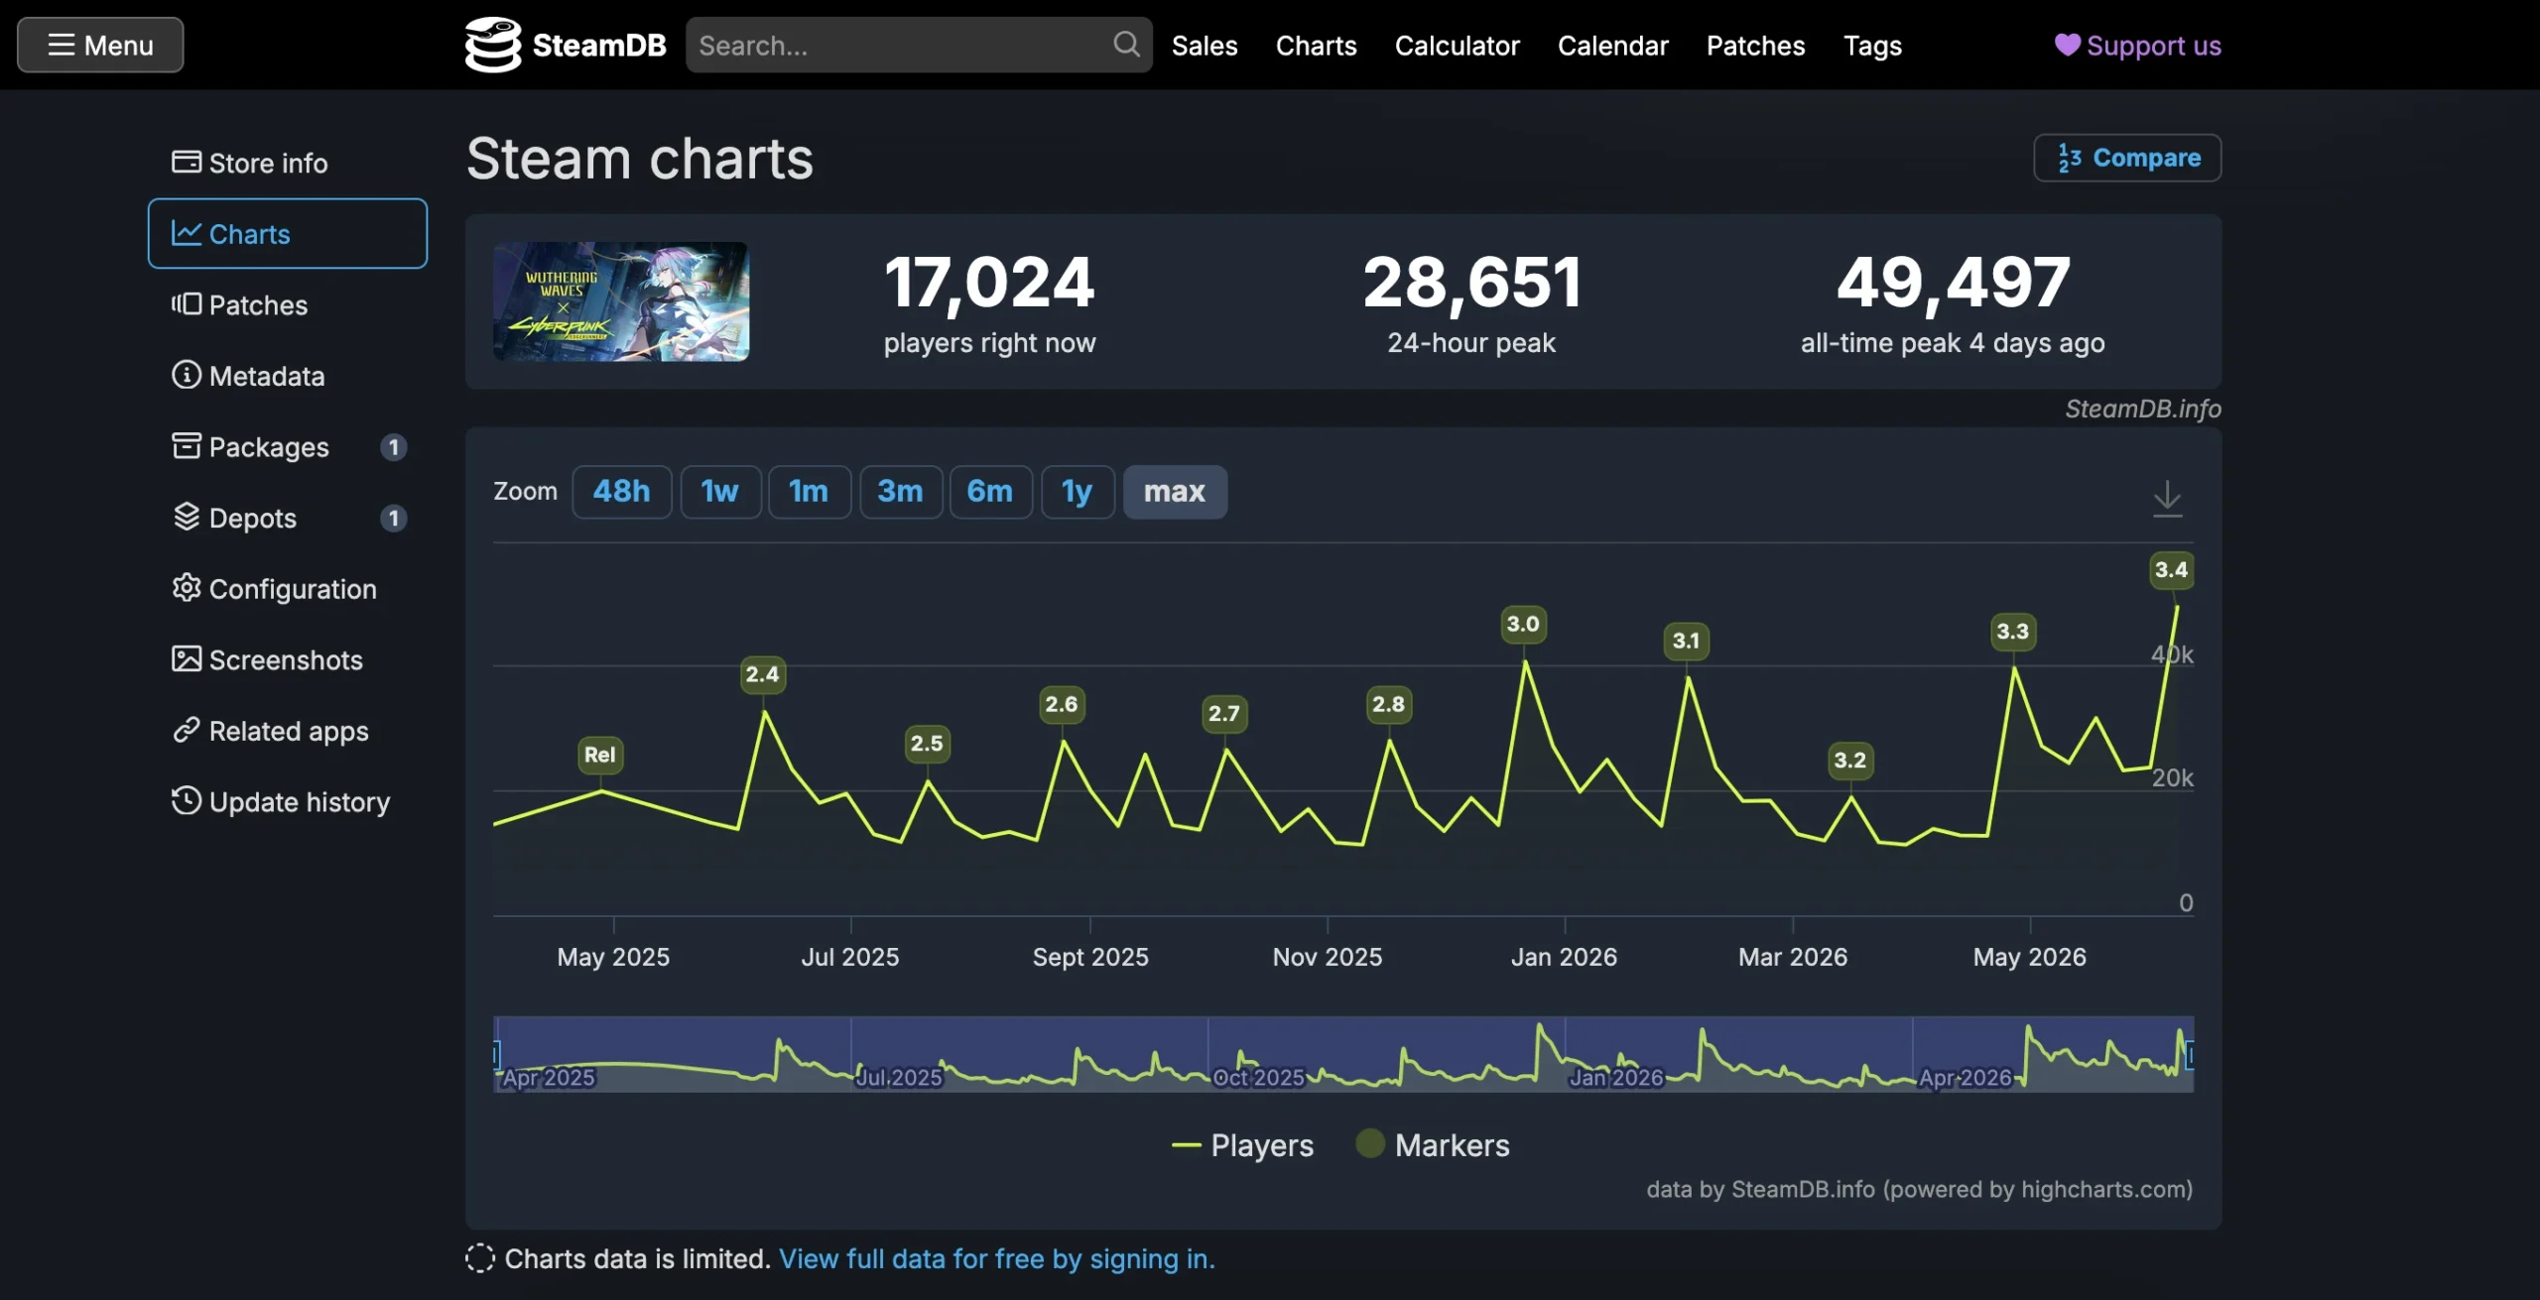This screenshot has height=1300, width=2540.
Task: Toggle the Players legend series
Action: pos(1242,1145)
